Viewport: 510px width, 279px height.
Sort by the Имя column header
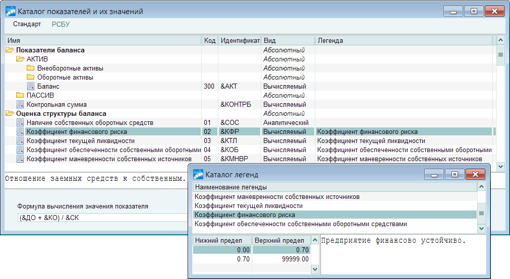(x=103, y=41)
